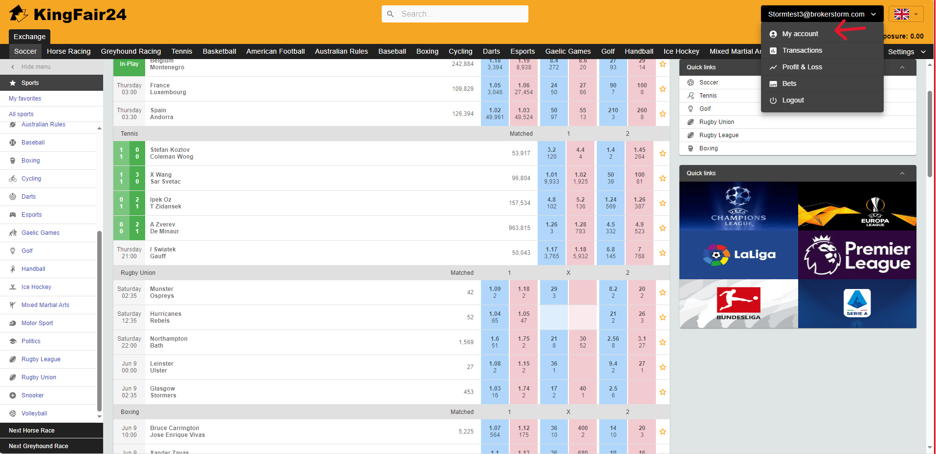Click the Ice Hockey sidebar icon

tap(13, 287)
